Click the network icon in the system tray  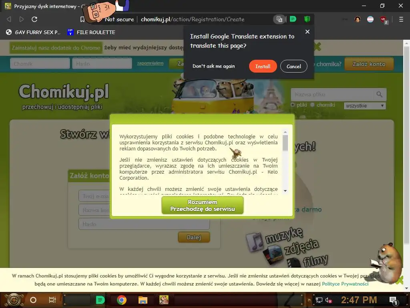[x=319, y=300]
